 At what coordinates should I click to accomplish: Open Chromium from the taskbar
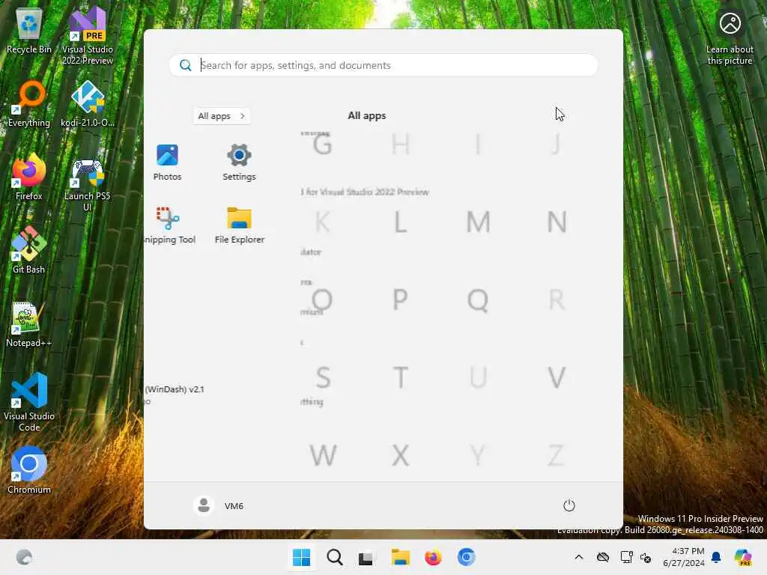pos(466,557)
